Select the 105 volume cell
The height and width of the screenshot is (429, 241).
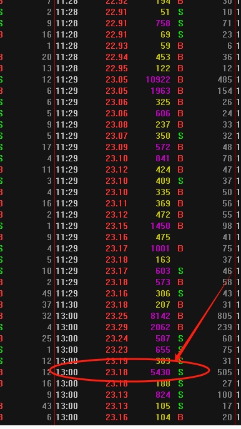tap(163, 406)
